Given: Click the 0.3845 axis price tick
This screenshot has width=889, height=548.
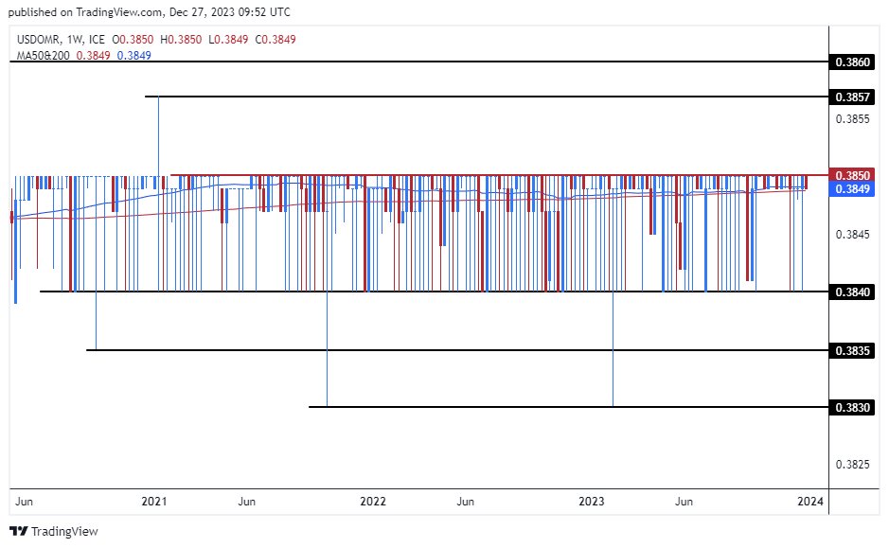Looking at the screenshot, I should (852, 234).
